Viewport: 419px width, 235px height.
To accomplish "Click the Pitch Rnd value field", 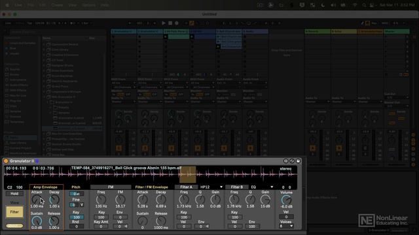I will [77, 227].
